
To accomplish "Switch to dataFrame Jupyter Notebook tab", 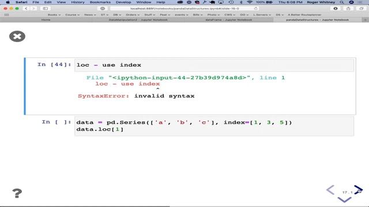I will tap(228, 20).
